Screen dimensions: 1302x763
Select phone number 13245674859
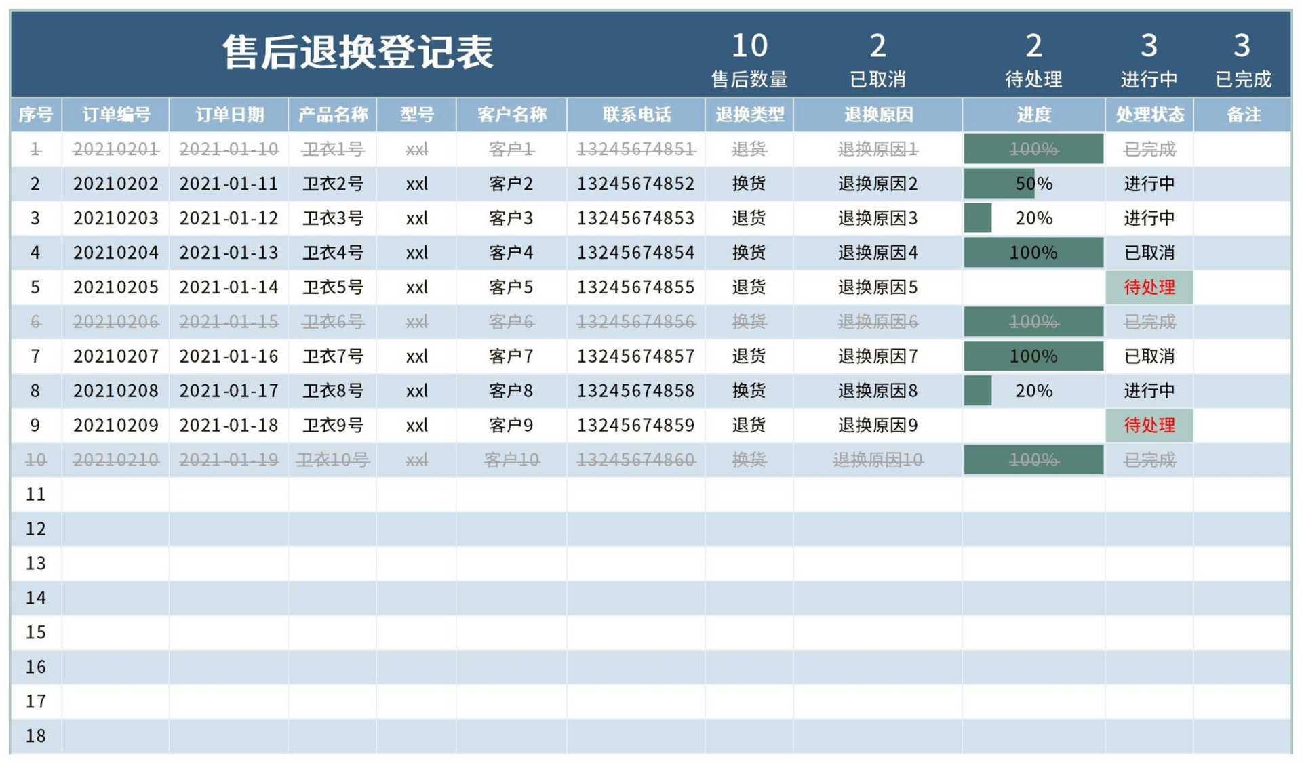tap(636, 425)
